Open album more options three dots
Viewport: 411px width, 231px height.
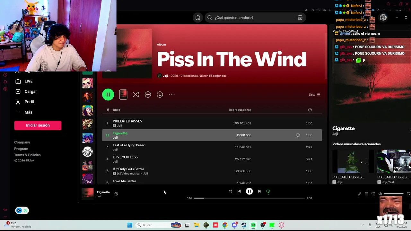pyautogui.click(x=172, y=95)
